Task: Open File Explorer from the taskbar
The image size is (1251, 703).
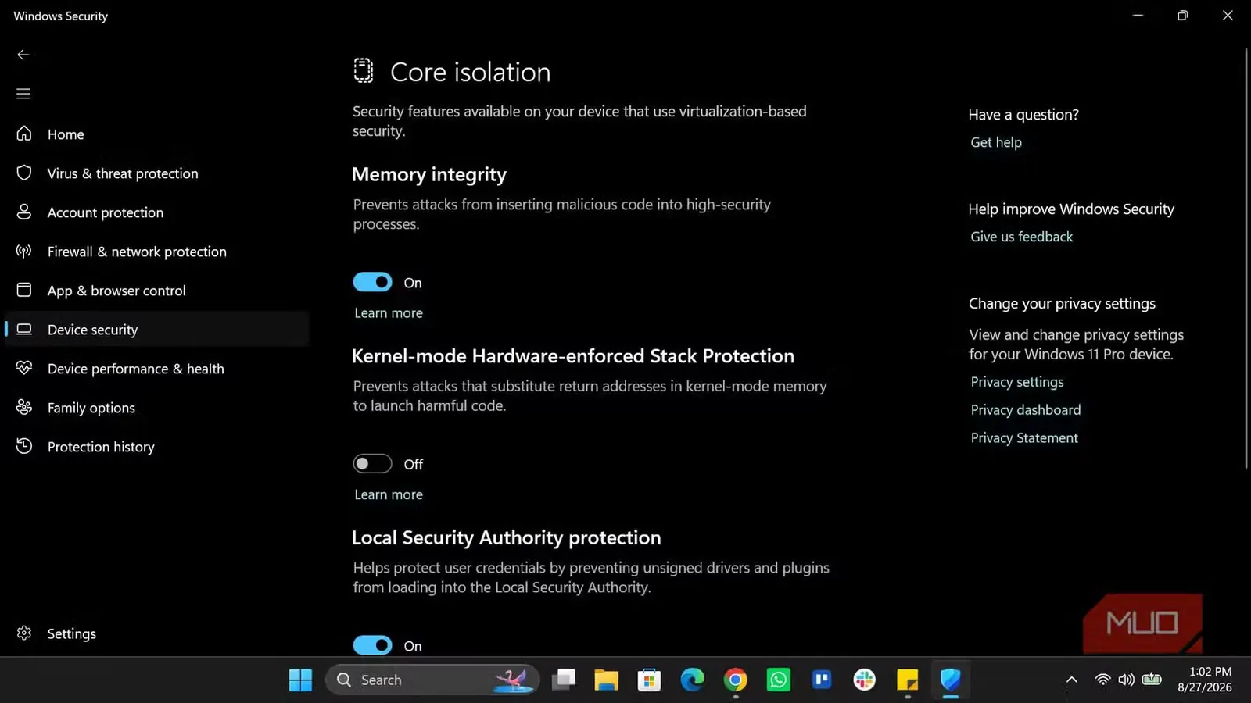Action: 606,680
